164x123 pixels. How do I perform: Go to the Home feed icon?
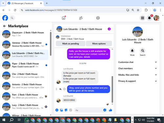pos(64,18)
